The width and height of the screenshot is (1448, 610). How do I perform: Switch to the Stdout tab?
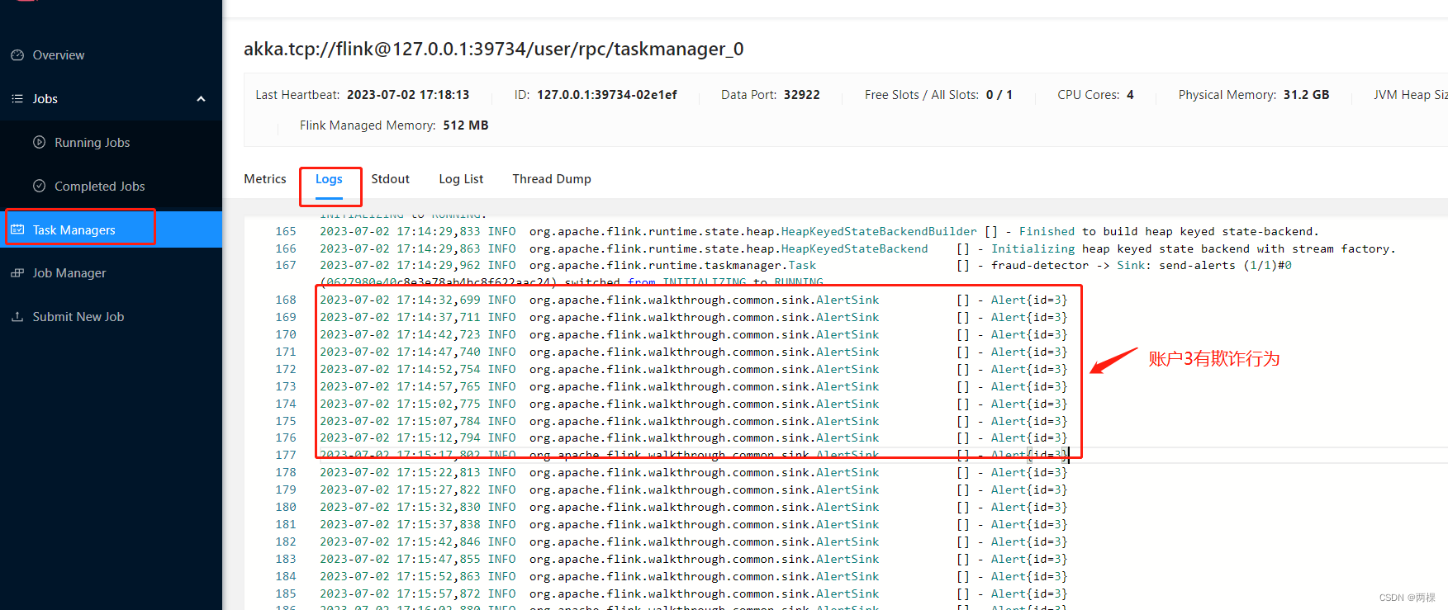click(x=390, y=179)
